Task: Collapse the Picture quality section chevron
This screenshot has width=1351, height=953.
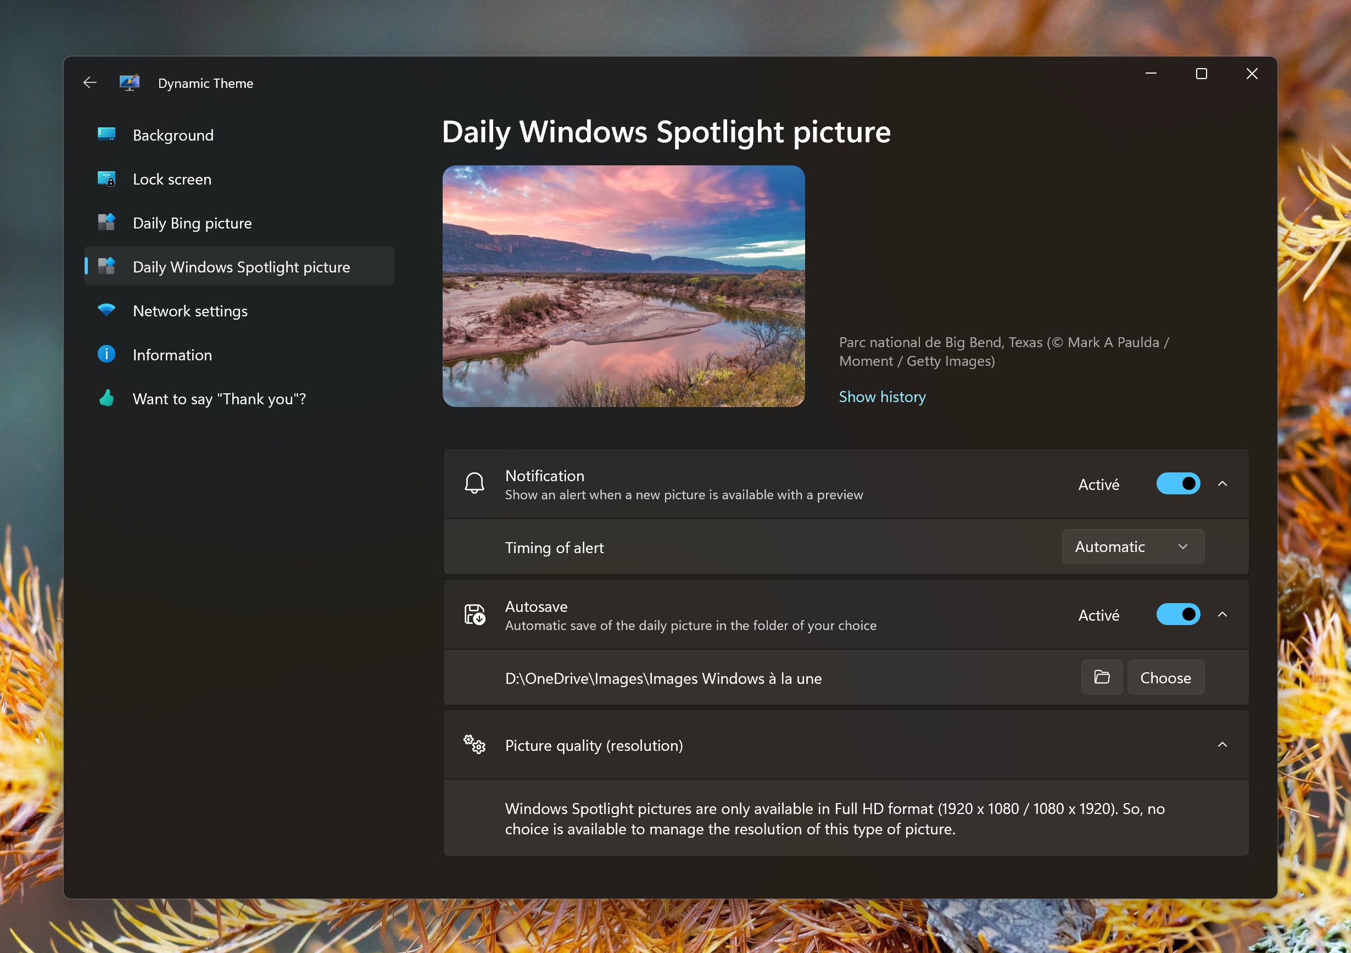Action: coord(1222,745)
